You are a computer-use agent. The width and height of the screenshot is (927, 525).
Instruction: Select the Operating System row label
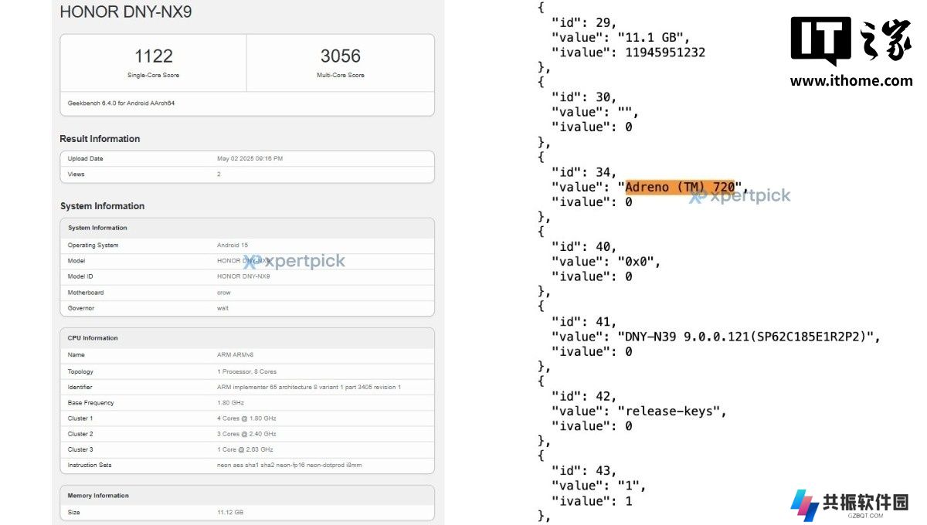93,246
